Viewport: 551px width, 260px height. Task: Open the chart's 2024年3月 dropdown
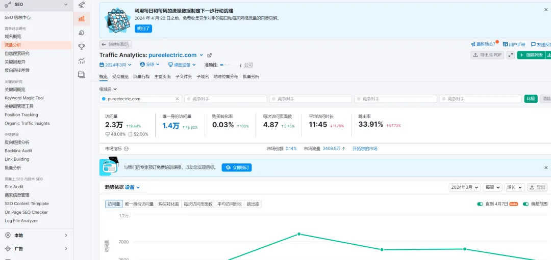(465, 187)
